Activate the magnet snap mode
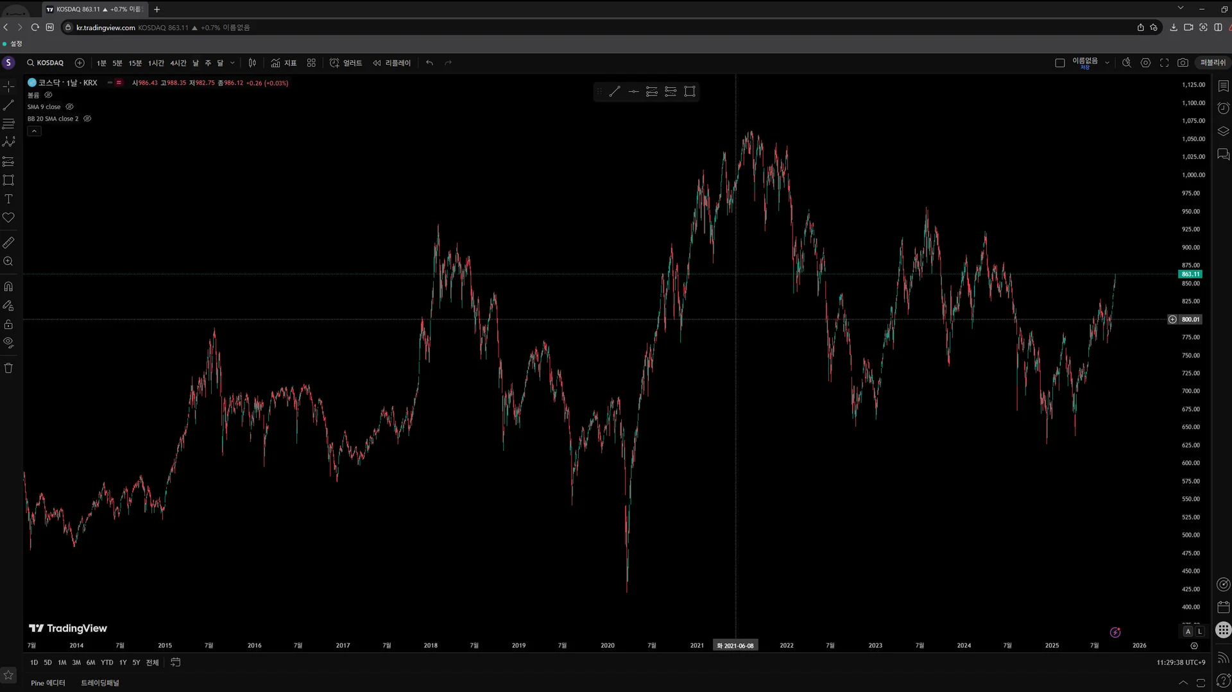The image size is (1232, 692). pyautogui.click(x=8, y=287)
